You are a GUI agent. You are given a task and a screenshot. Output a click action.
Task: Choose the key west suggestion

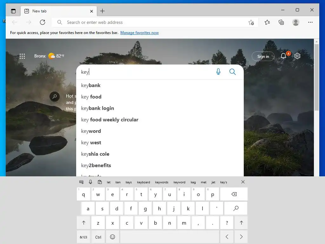[160, 142]
